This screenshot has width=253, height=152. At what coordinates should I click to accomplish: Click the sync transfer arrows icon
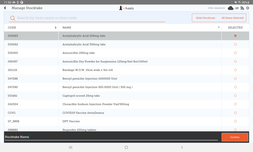pyautogui.click(x=237, y=8)
